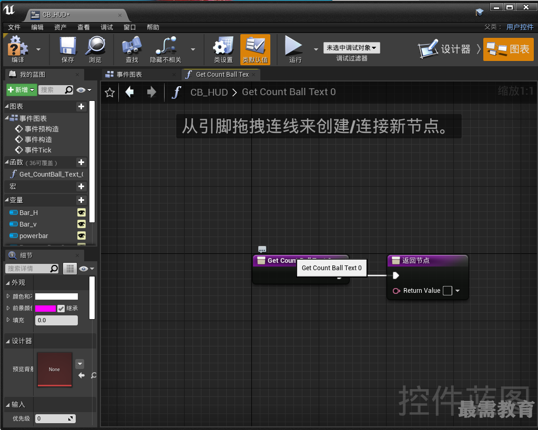This screenshot has height=430, width=538.
Task: Select the Get Count Ball Text tab
Action: (x=221, y=75)
